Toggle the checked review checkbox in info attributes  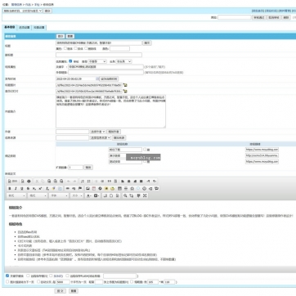point(70,61)
